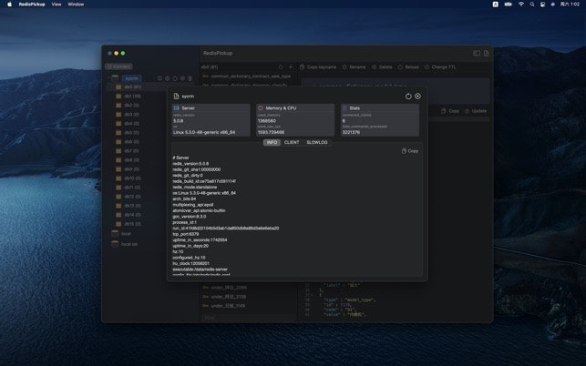Open db12 database in sidebar
586x366 pixels.
[133, 197]
